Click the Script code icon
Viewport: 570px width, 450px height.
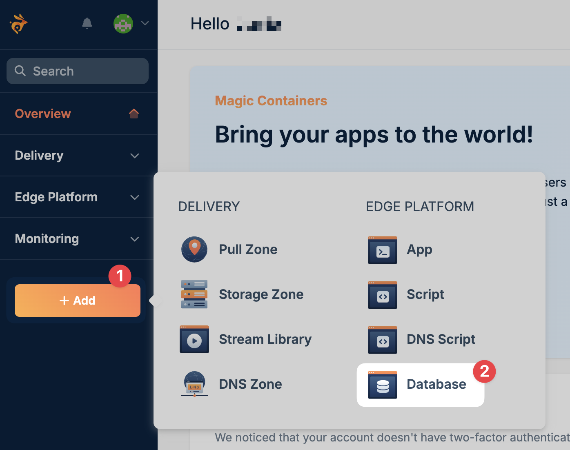click(x=383, y=295)
